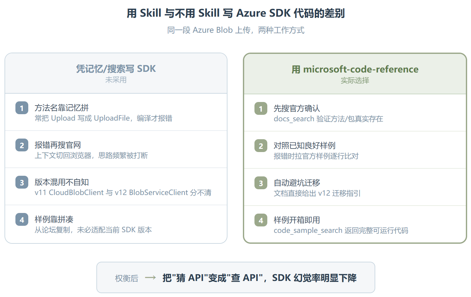Click number badge 4 beside '样例开箱即用'
This screenshot has width=471, height=297.
pos(261,220)
